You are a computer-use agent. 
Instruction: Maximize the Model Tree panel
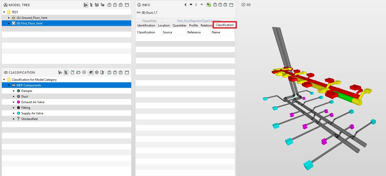[x=127, y=5]
